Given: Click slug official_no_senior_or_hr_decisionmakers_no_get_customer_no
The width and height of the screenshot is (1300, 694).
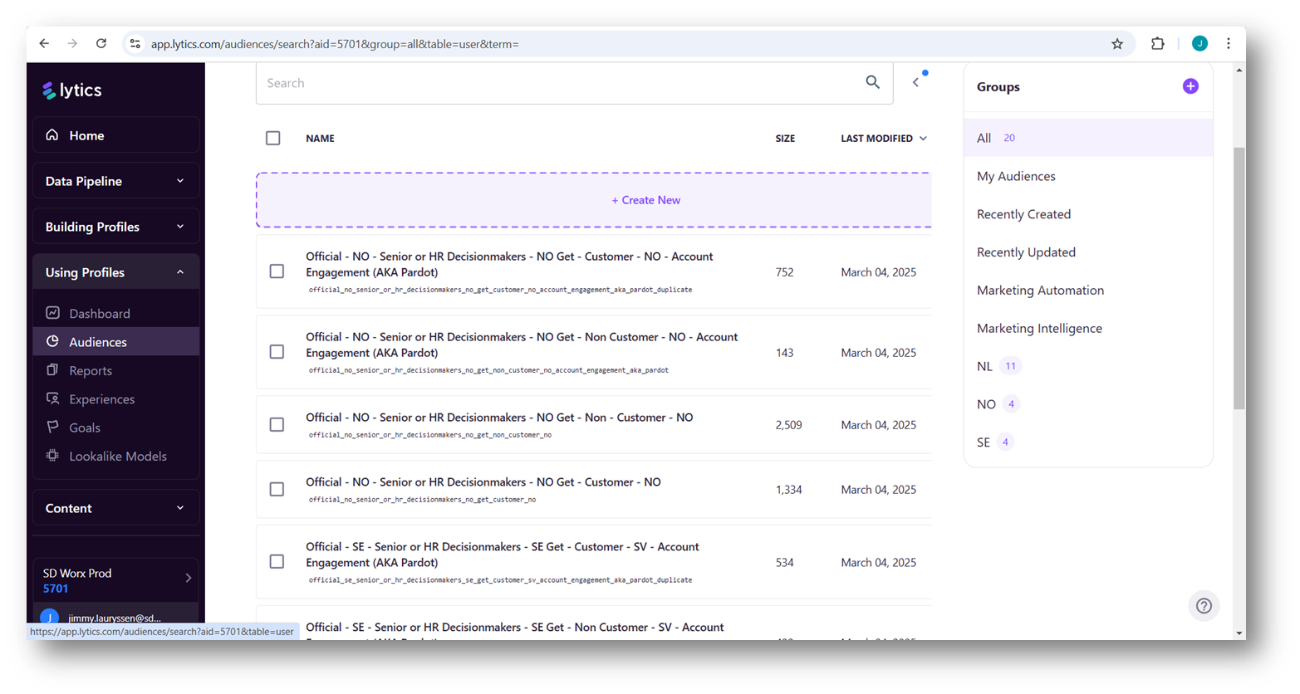Looking at the screenshot, I should [x=422, y=500].
